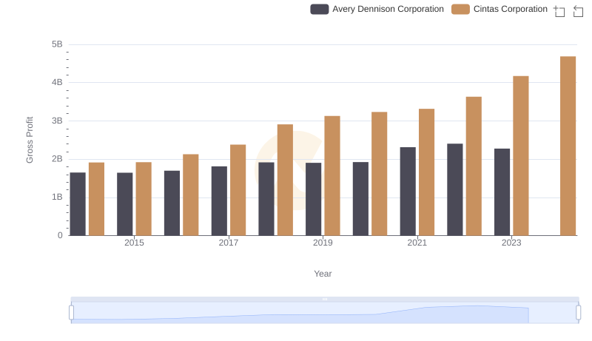The height and width of the screenshot is (341, 592).
Task: Toggle Cintas Corporation legend series
Action: point(499,9)
